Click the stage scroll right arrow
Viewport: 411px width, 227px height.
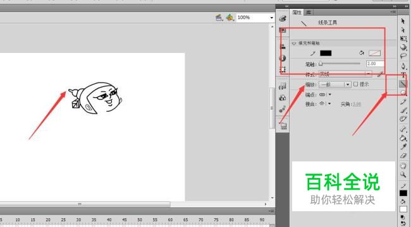coord(266,204)
